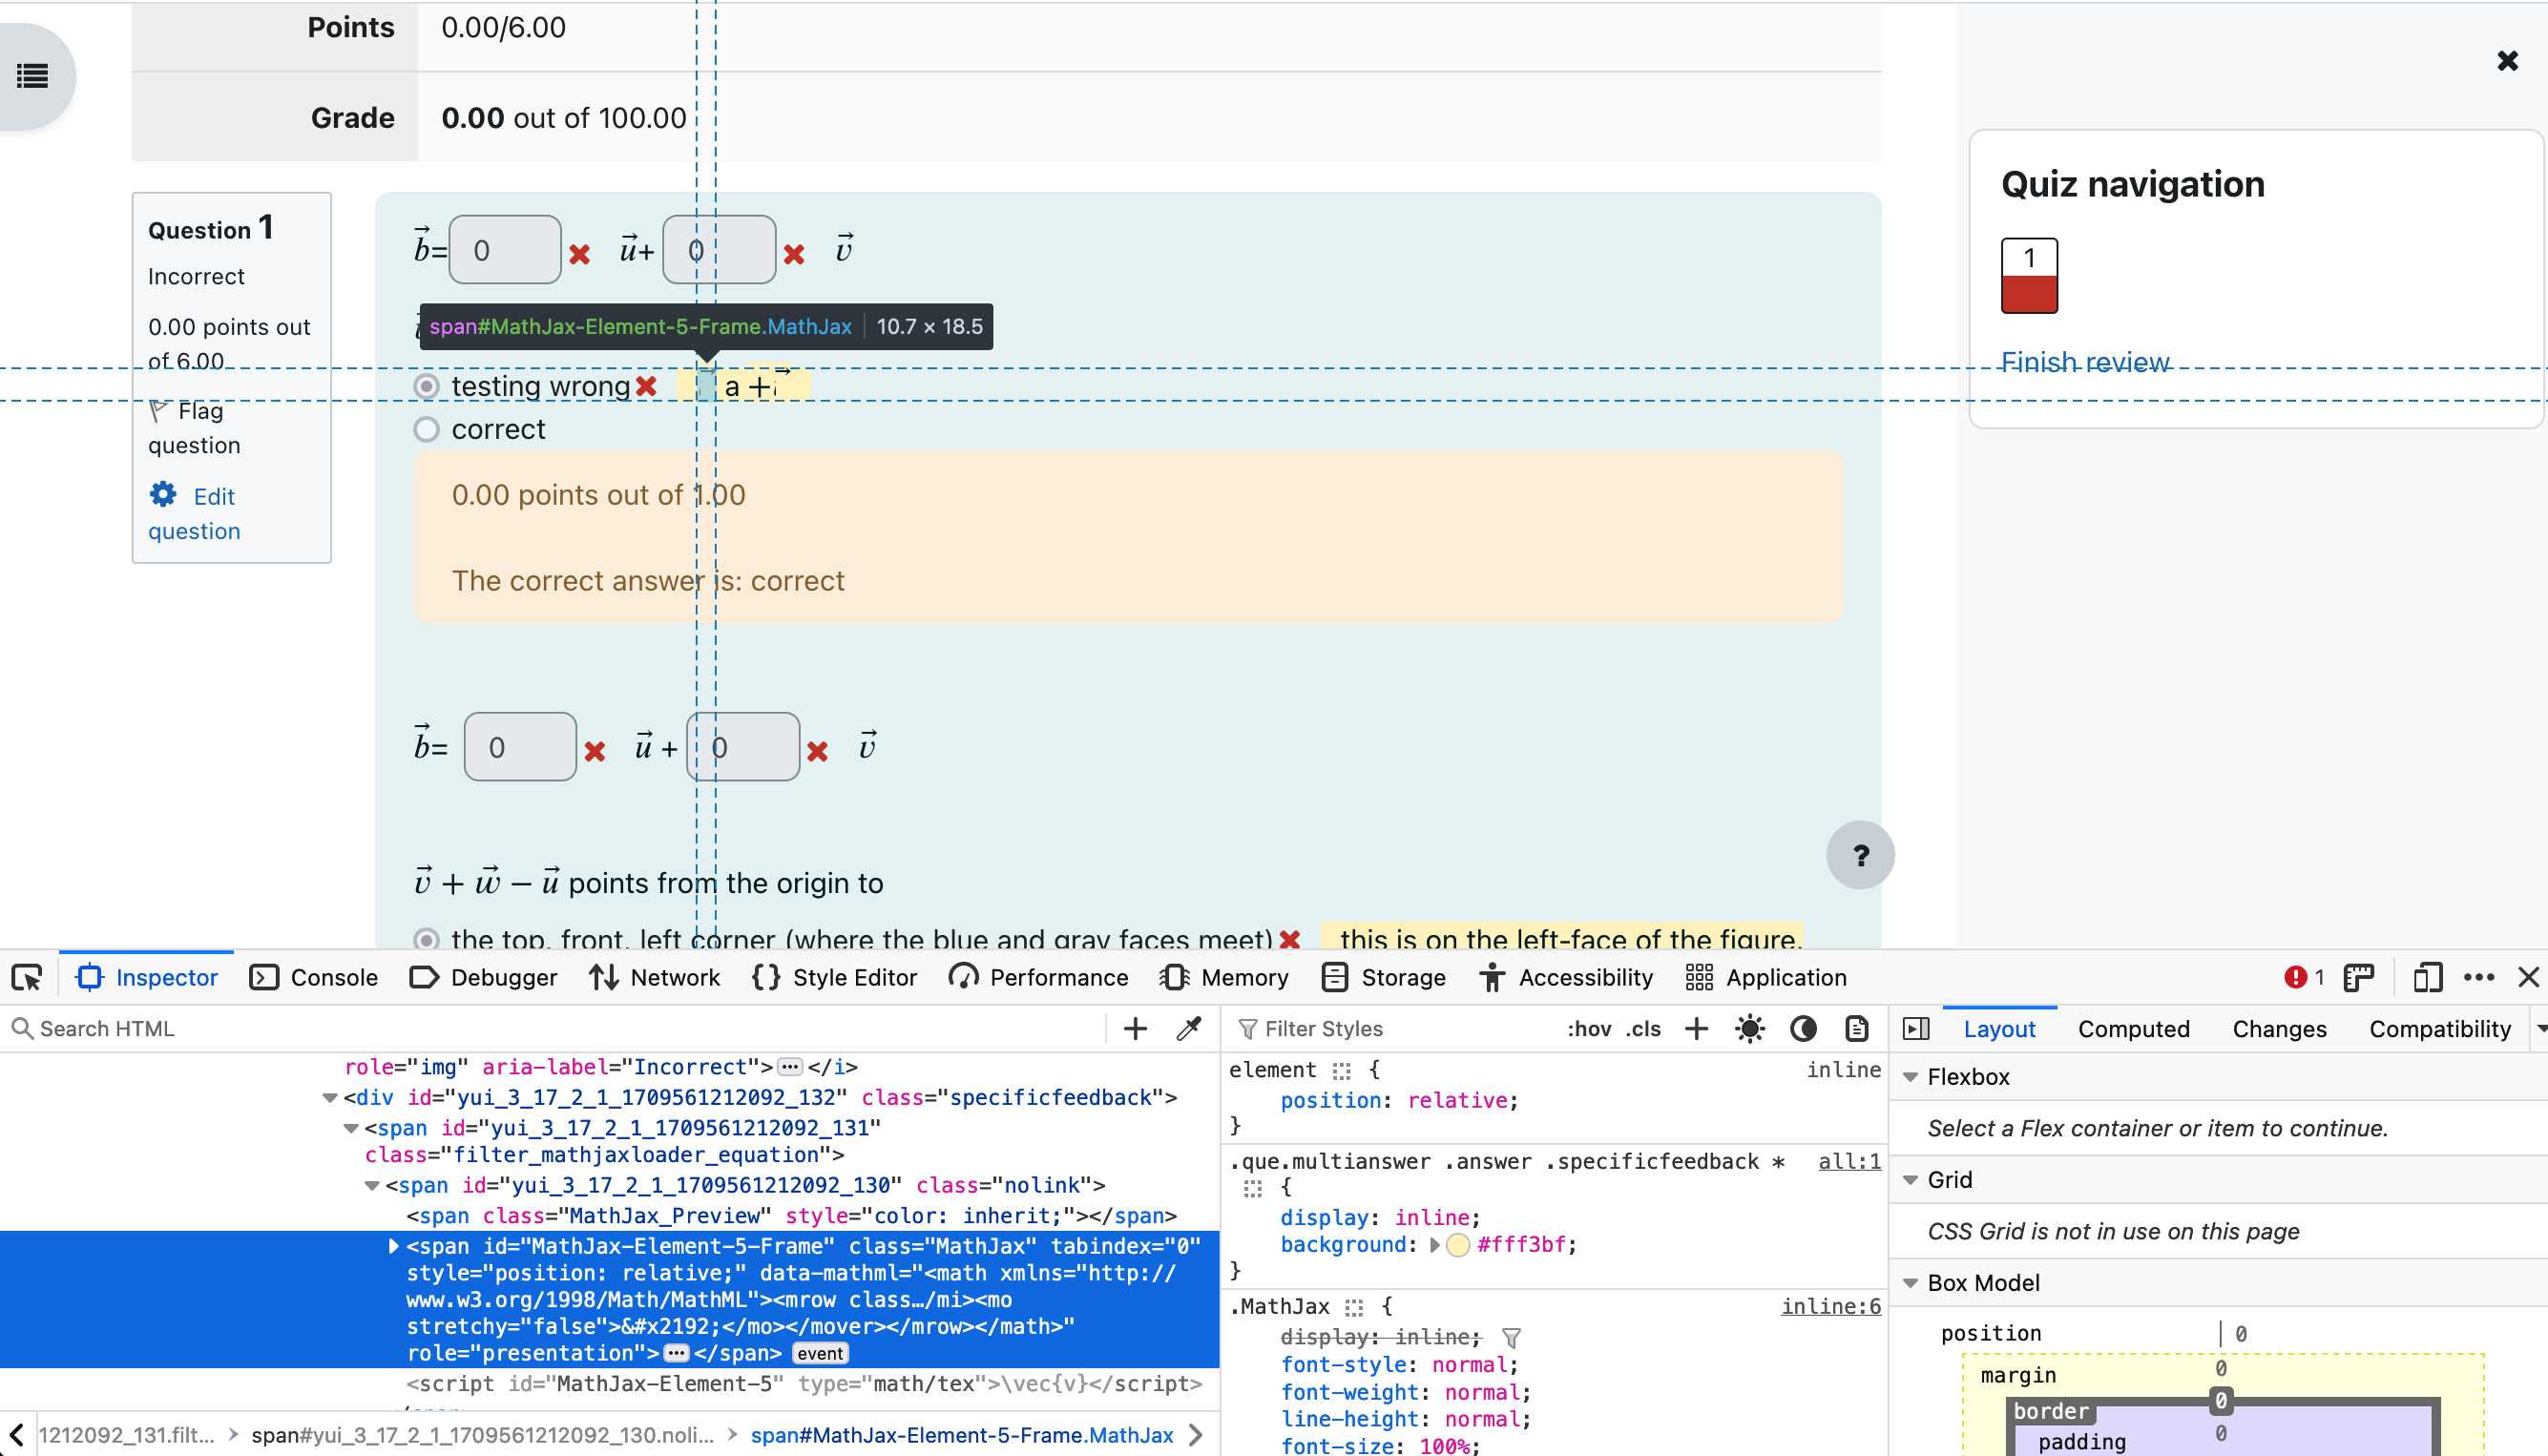Advance breadcrumbs with right arrow
The image size is (2548, 1456).
(x=1196, y=1435)
